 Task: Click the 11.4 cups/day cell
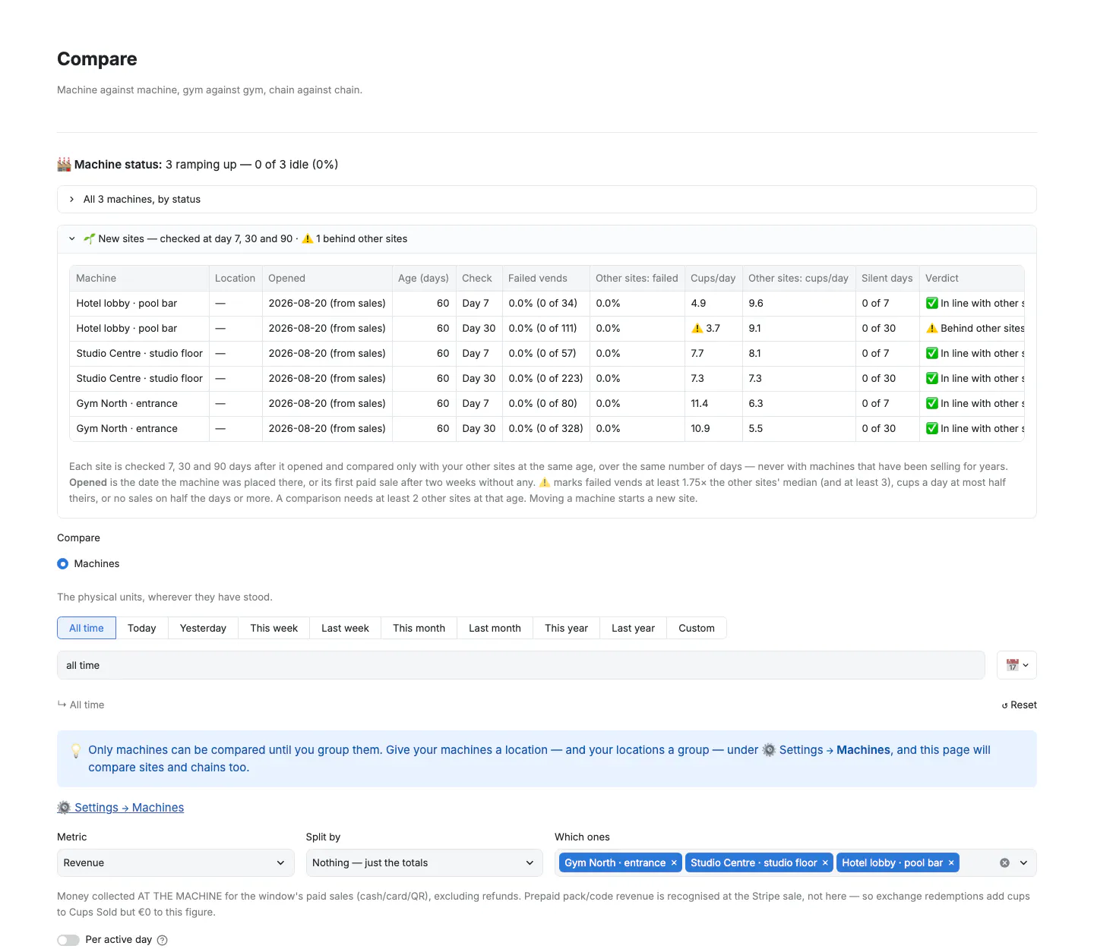713,404
